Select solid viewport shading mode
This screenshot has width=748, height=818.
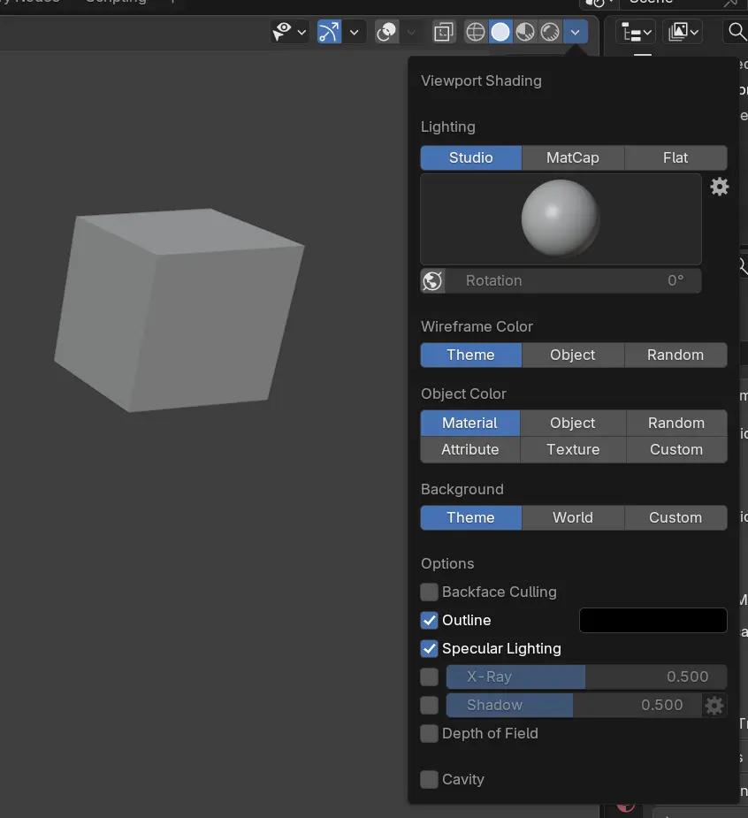pos(500,33)
